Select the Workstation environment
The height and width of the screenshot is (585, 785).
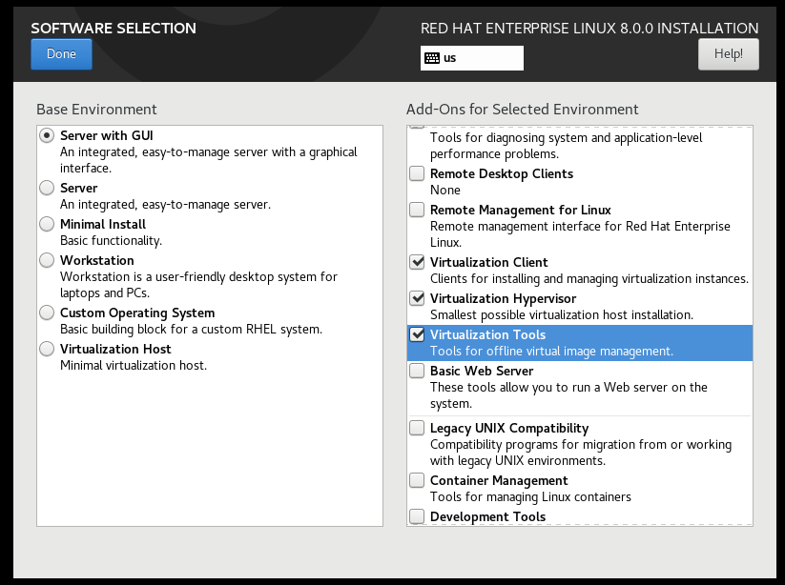click(46, 260)
